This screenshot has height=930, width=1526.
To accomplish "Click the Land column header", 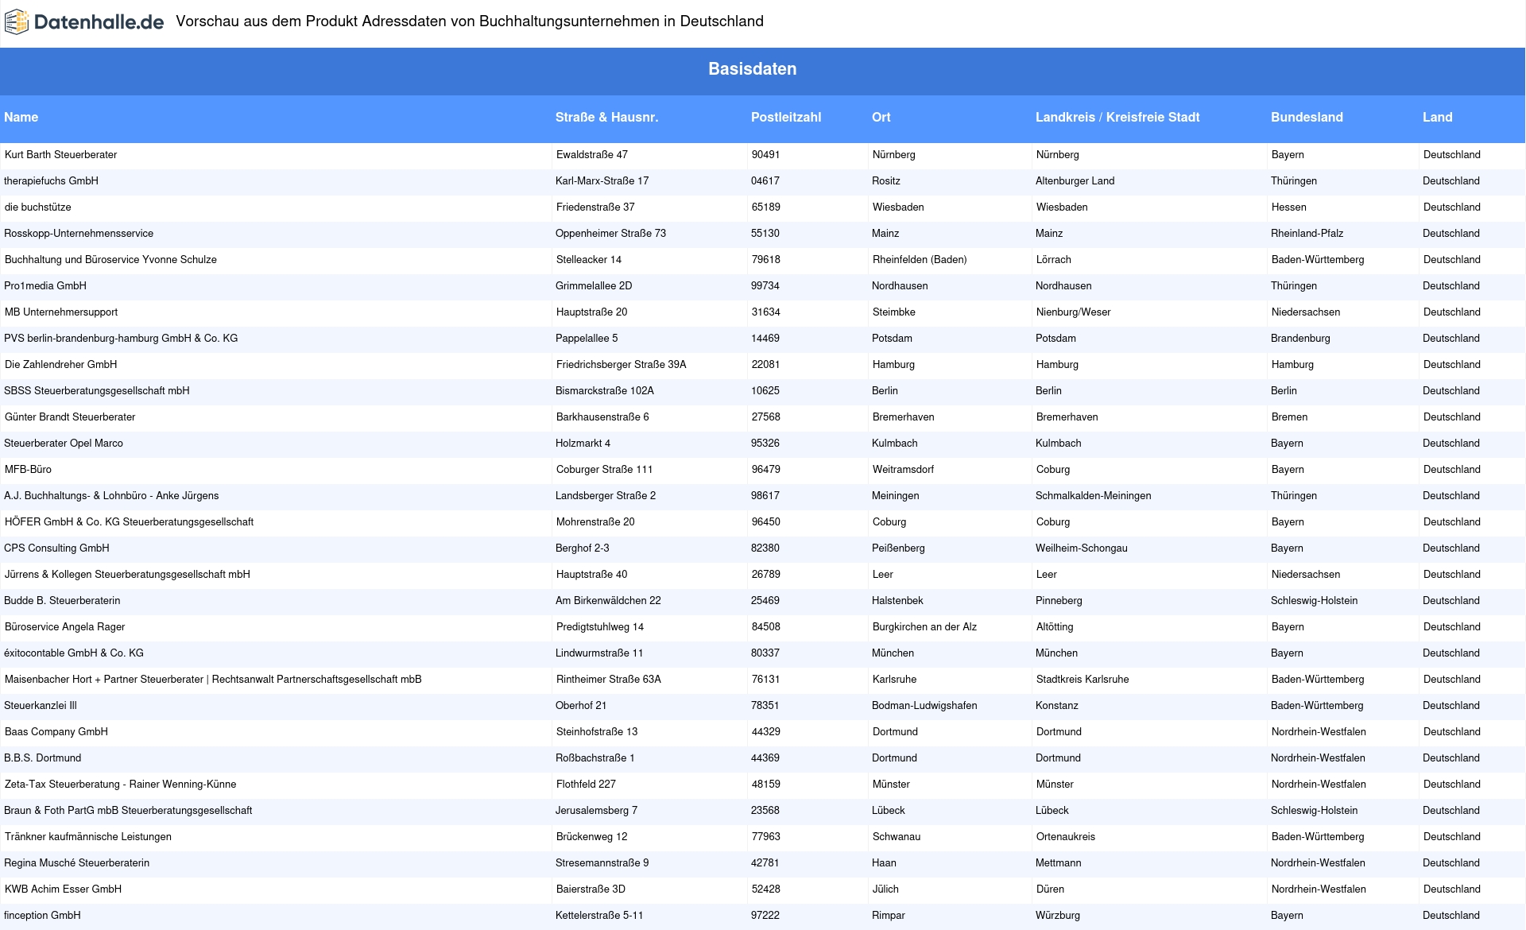I will (1438, 117).
